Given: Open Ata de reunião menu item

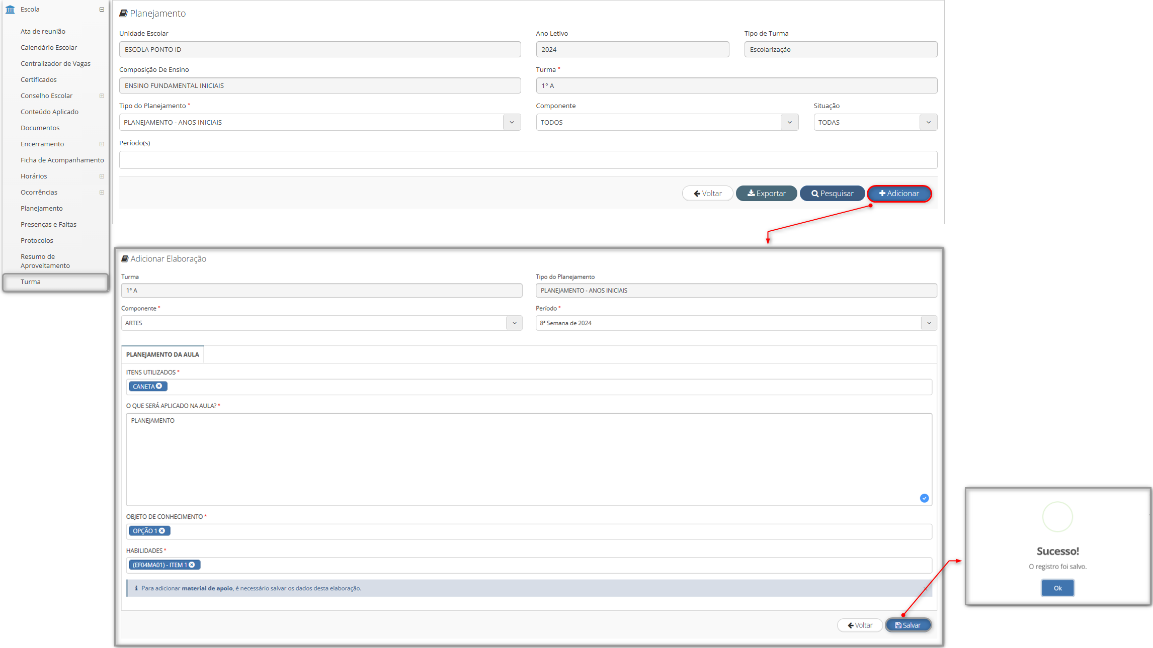Looking at the screenshot, I should click(43, 31).
